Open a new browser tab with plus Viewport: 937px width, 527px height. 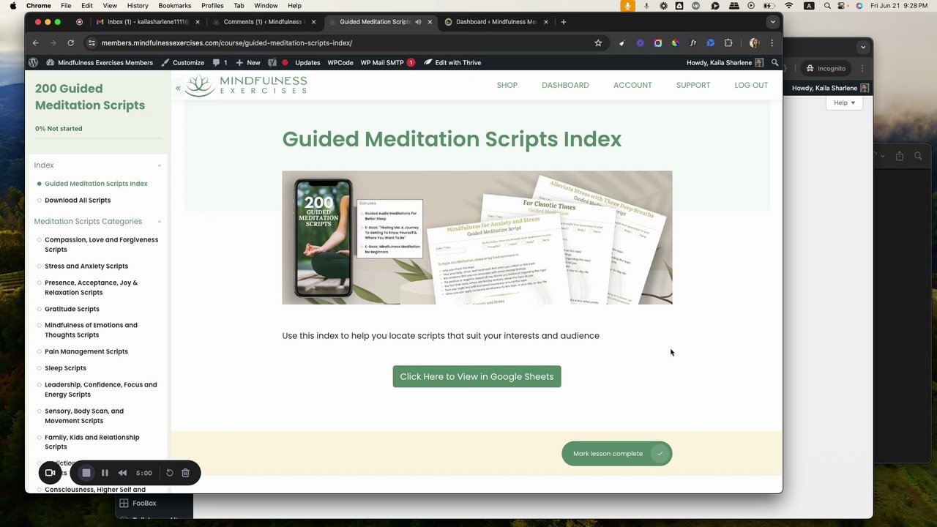click(563, 22)
